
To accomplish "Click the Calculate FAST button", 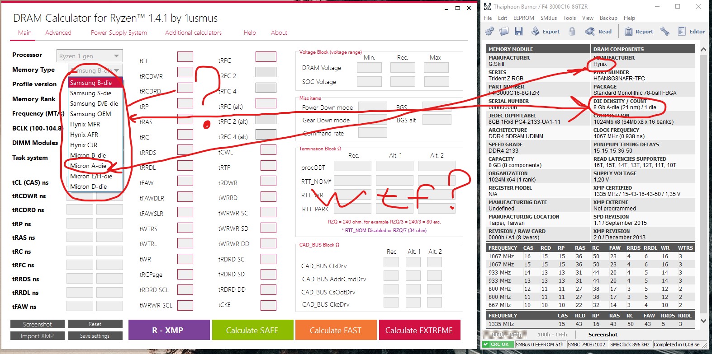I will tap(336, 330).
